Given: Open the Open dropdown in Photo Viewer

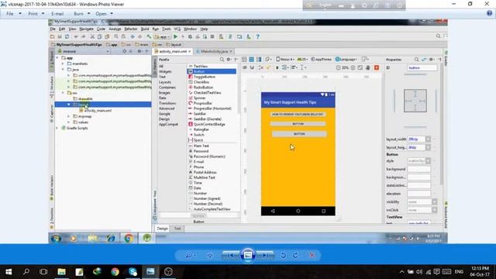Looking at the screenshot, I should point(104,14).
